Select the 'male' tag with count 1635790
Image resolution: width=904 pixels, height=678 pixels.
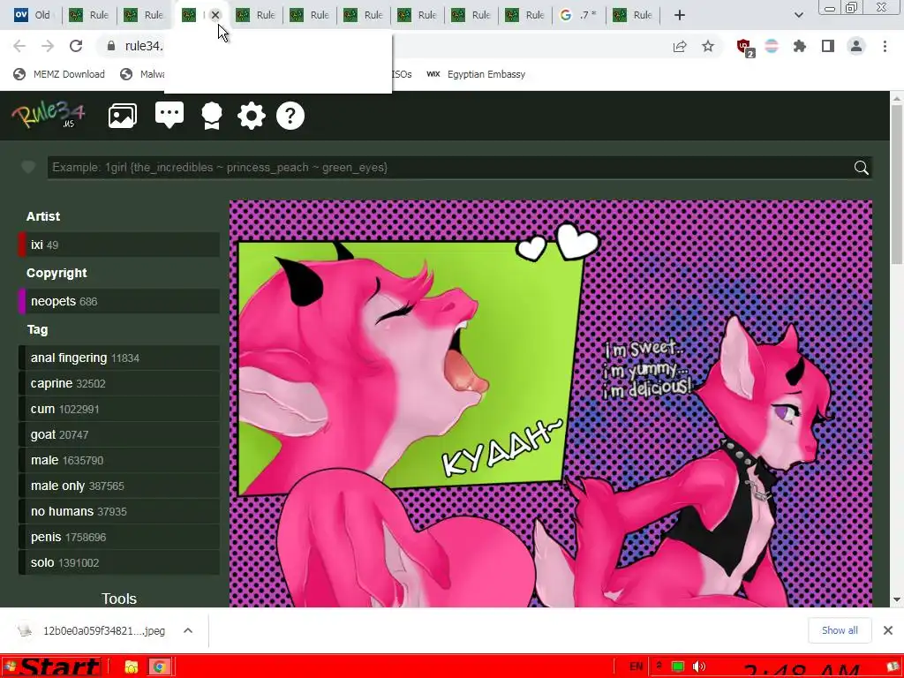tap(119, 460)
